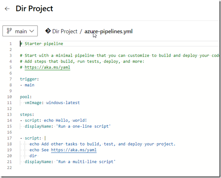Click the '# Add steps that build' comment

[x=82, y=61]
